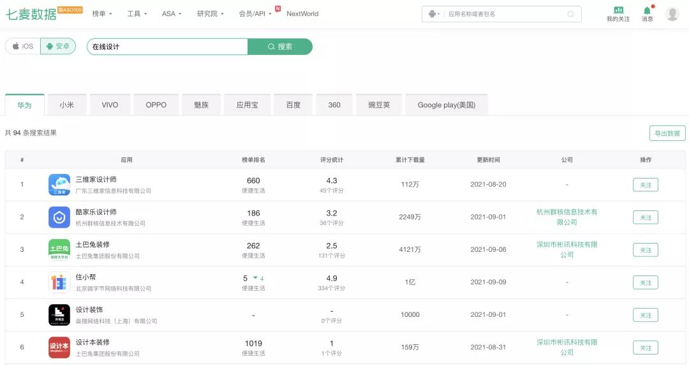Click the 七麦数据 logo
Image resolution: width=689 pixels, height=366 pixels.
pyautogui.click(x=31, y=14)
